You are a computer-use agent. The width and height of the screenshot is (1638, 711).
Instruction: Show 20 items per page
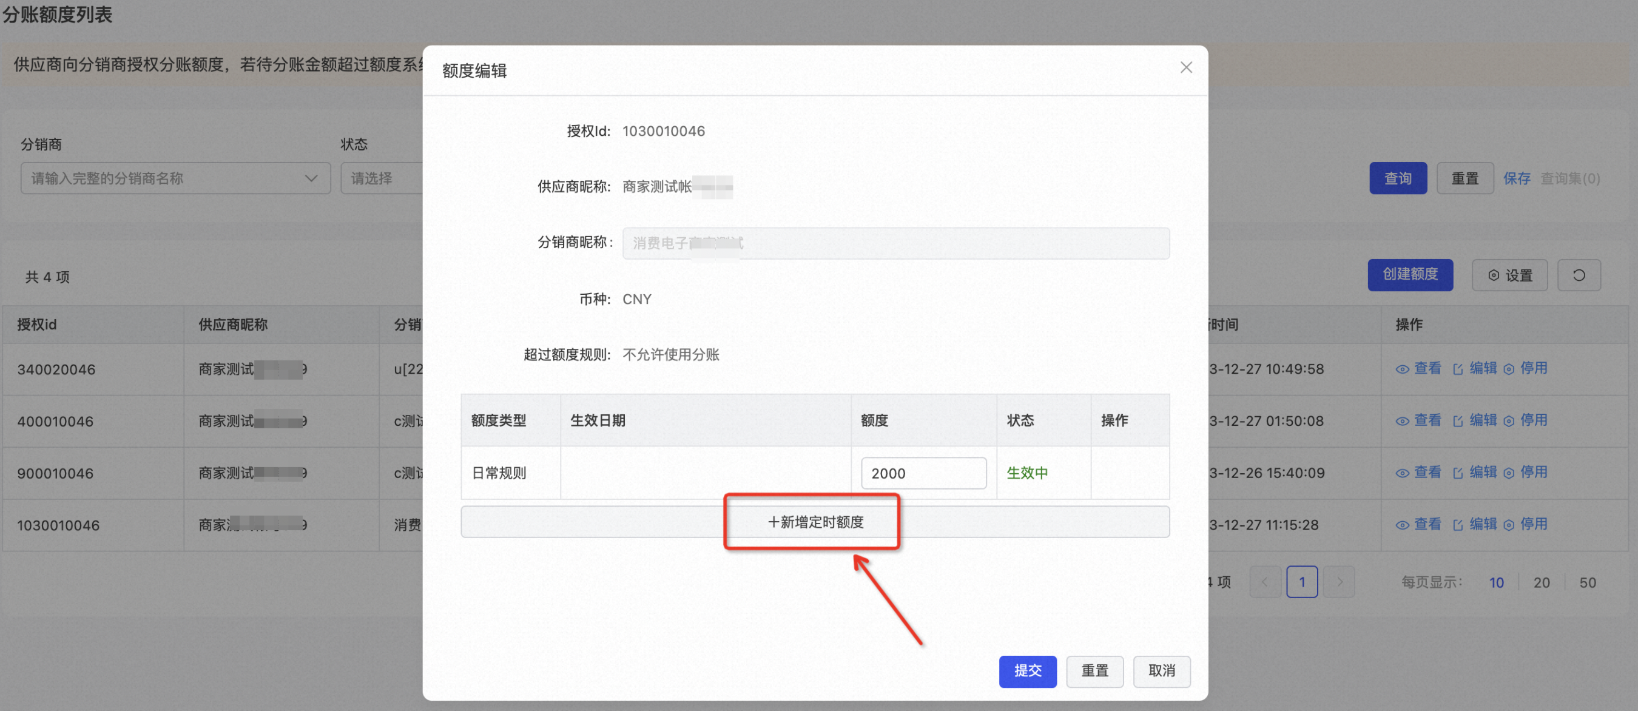1542,582
